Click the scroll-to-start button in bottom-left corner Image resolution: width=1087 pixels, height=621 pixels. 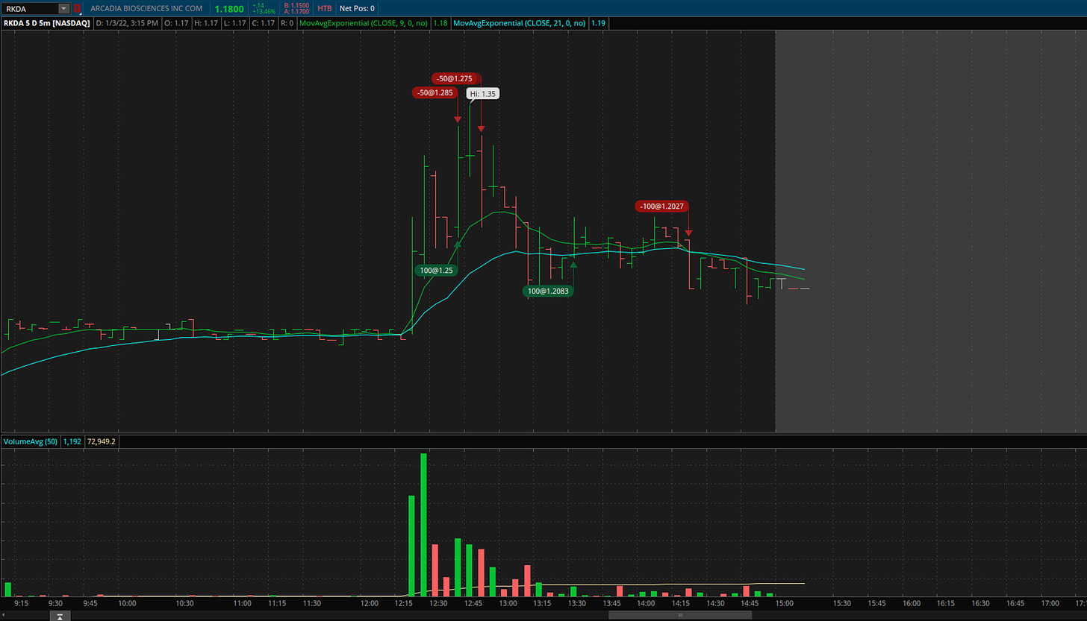[x=60, y=616]
